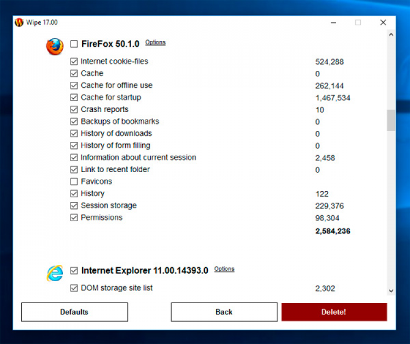Open Options link next to FireFox
Image resolution: width=410 pixels, height=344 pixels.
click(155, 42)
